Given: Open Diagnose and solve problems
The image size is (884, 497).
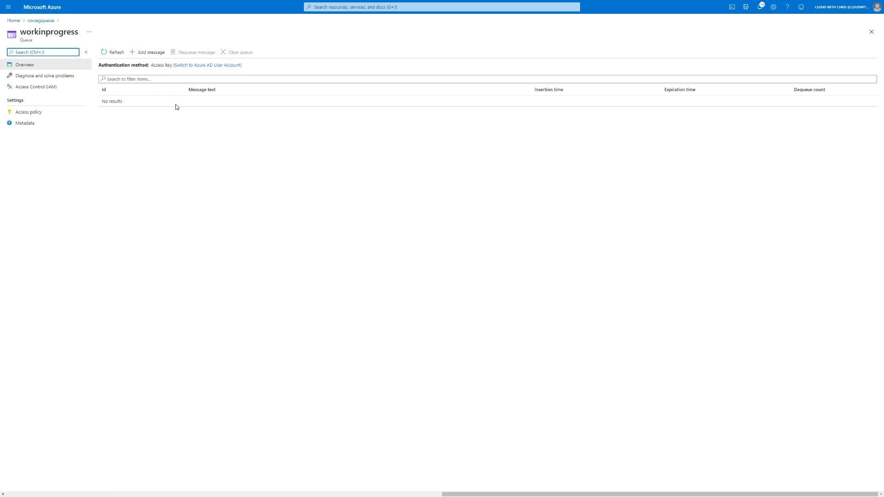Looking at the screenshot, I should pos(45,75).
